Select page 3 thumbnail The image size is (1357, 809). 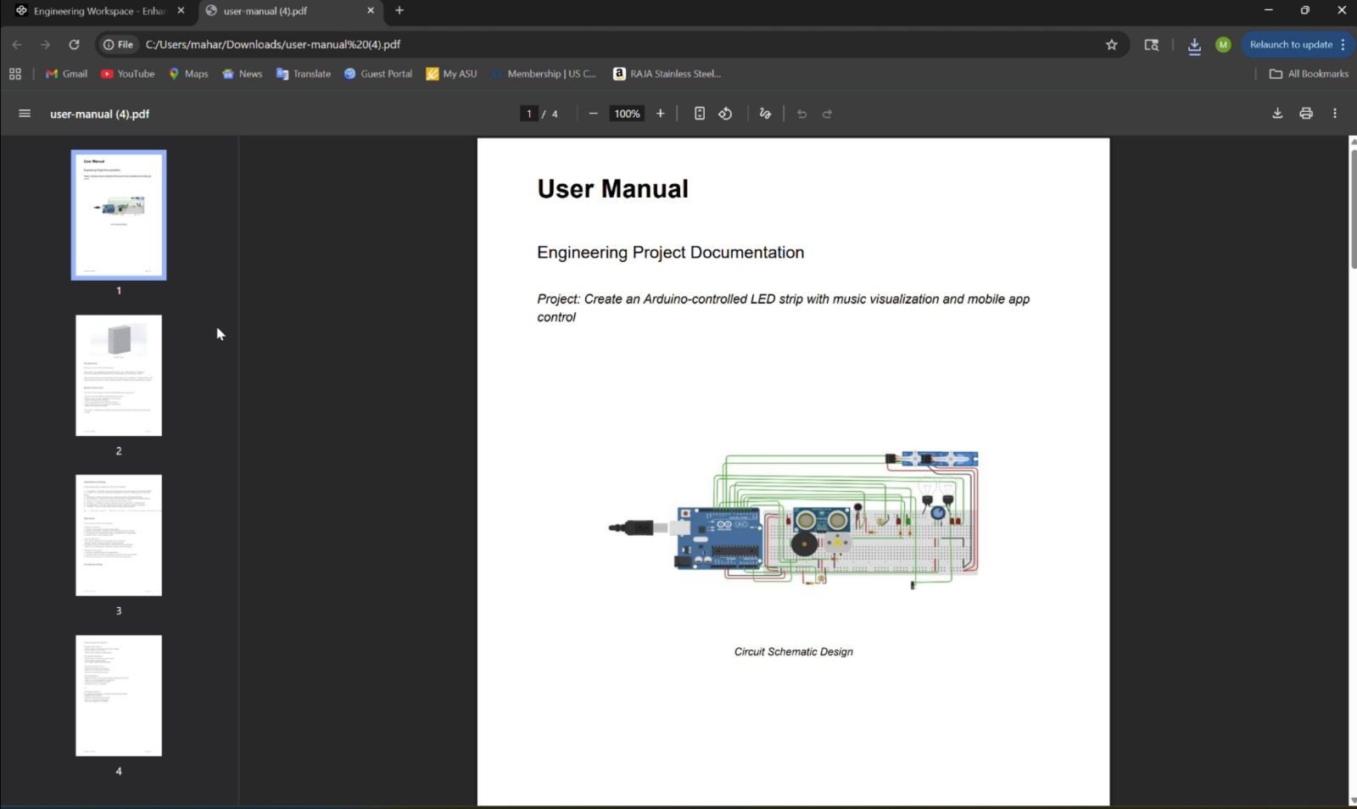point(119,535)
